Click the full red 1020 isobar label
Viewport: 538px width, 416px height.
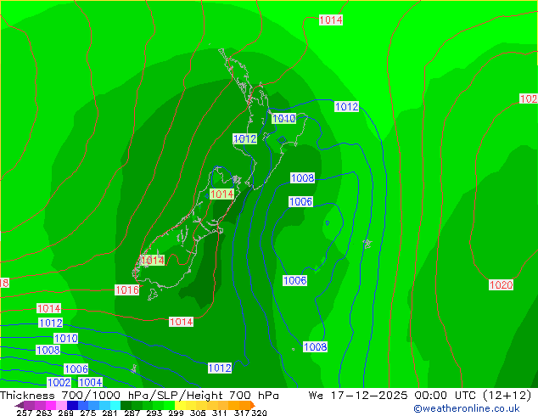501,285
